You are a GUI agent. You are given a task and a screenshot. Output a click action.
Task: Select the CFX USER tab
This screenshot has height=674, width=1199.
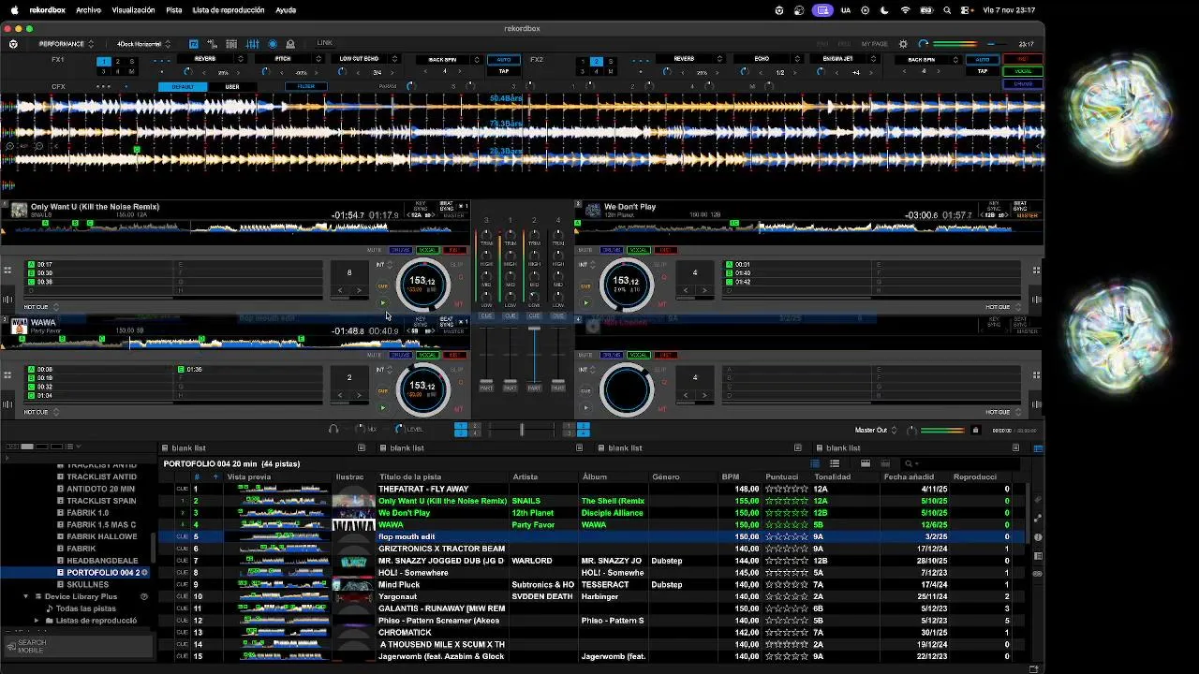[231, 87]
